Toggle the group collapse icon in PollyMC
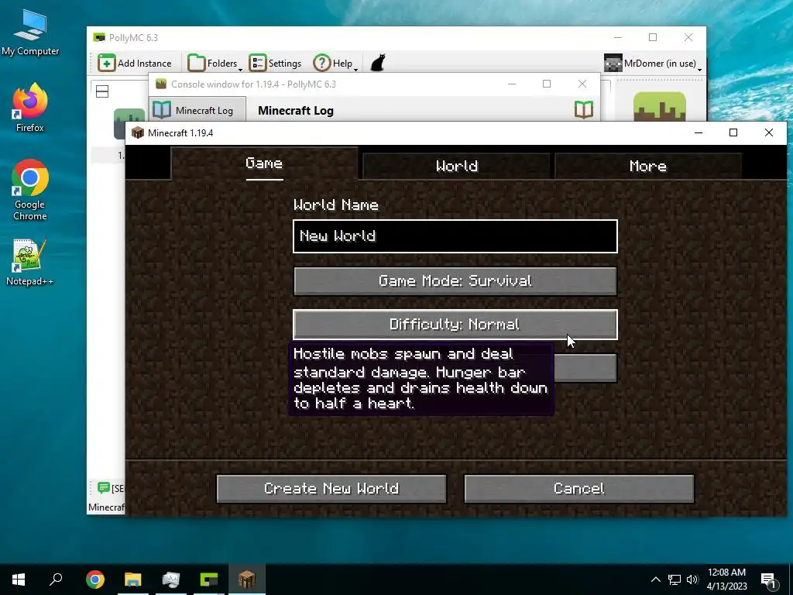This screenshot has height=595, width=793. coord(102,91)
